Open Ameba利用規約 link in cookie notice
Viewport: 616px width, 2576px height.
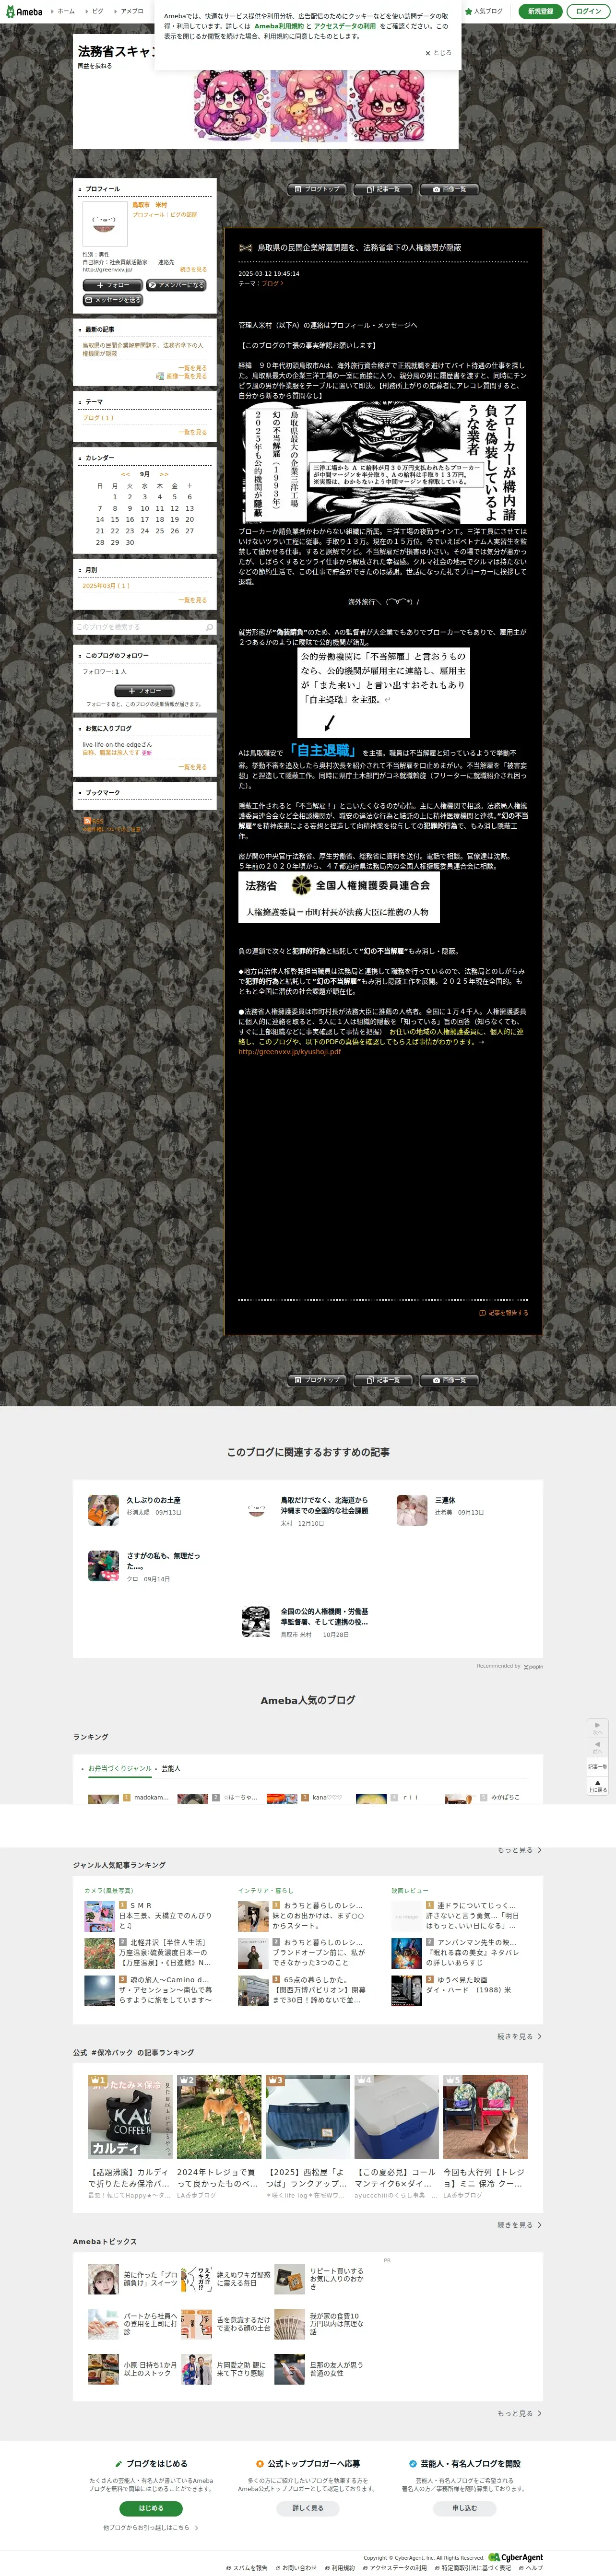[x=279, y=26]
